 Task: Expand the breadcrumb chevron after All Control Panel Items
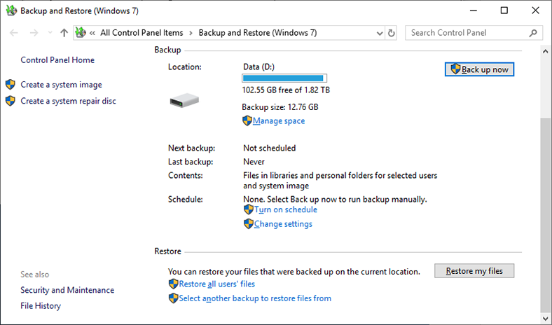(191, 33)
